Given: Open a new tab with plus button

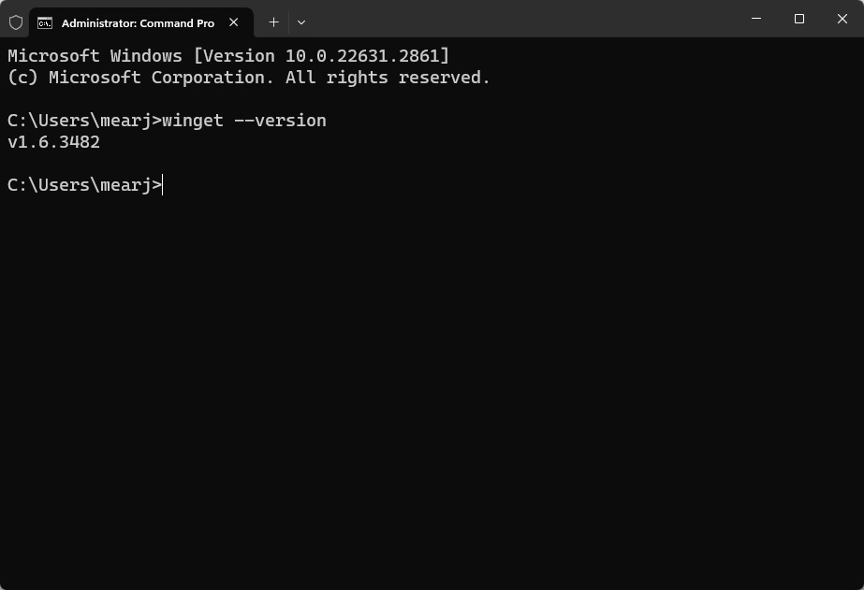Looking at the screenshot, I should (x=273, y=22).
